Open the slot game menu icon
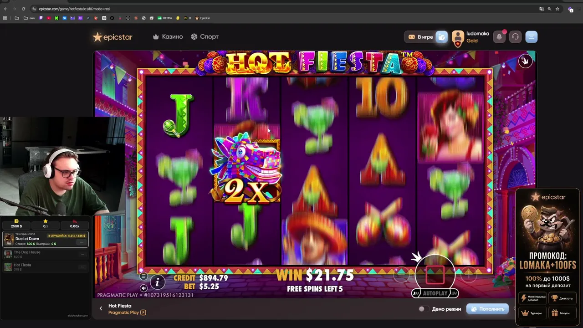 click(x=143, y=276)
